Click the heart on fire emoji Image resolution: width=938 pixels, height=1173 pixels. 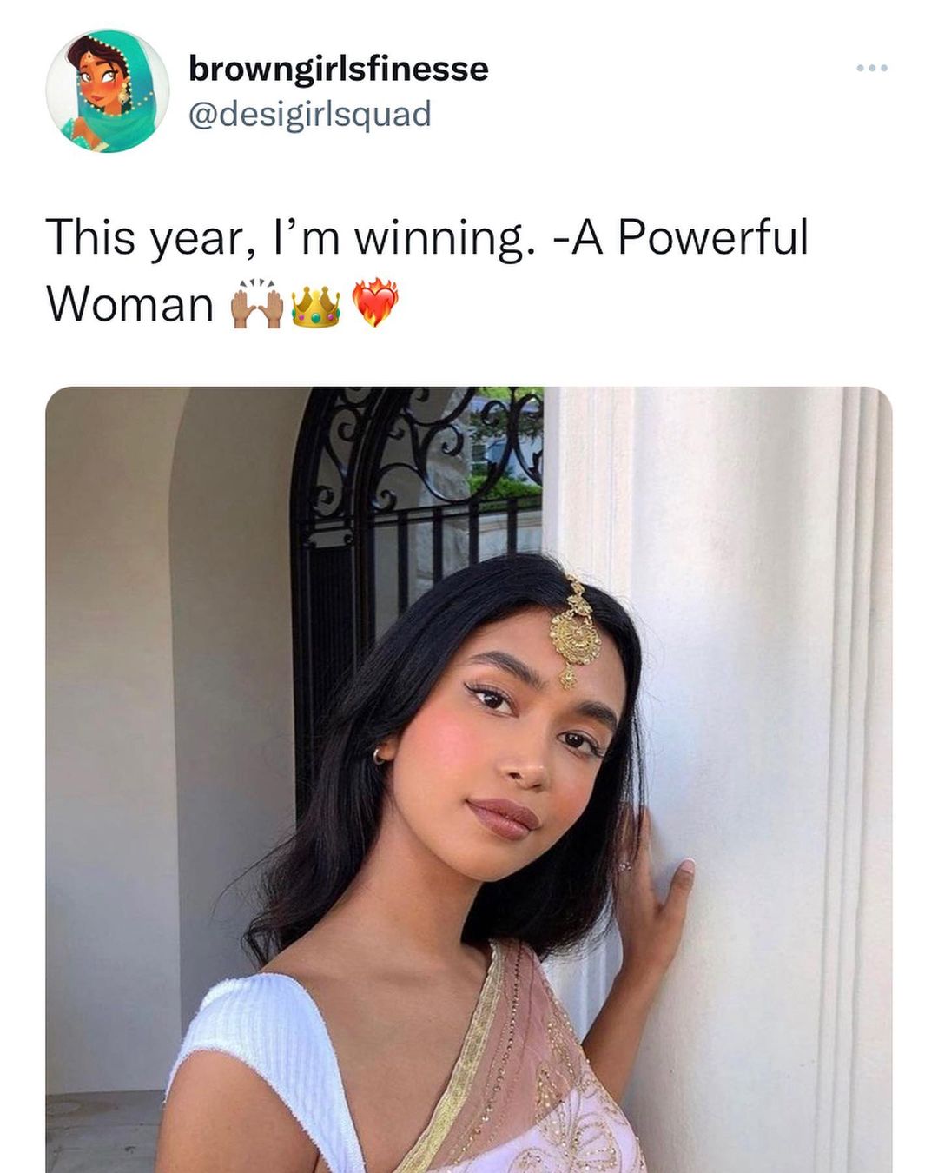point(374,303)
